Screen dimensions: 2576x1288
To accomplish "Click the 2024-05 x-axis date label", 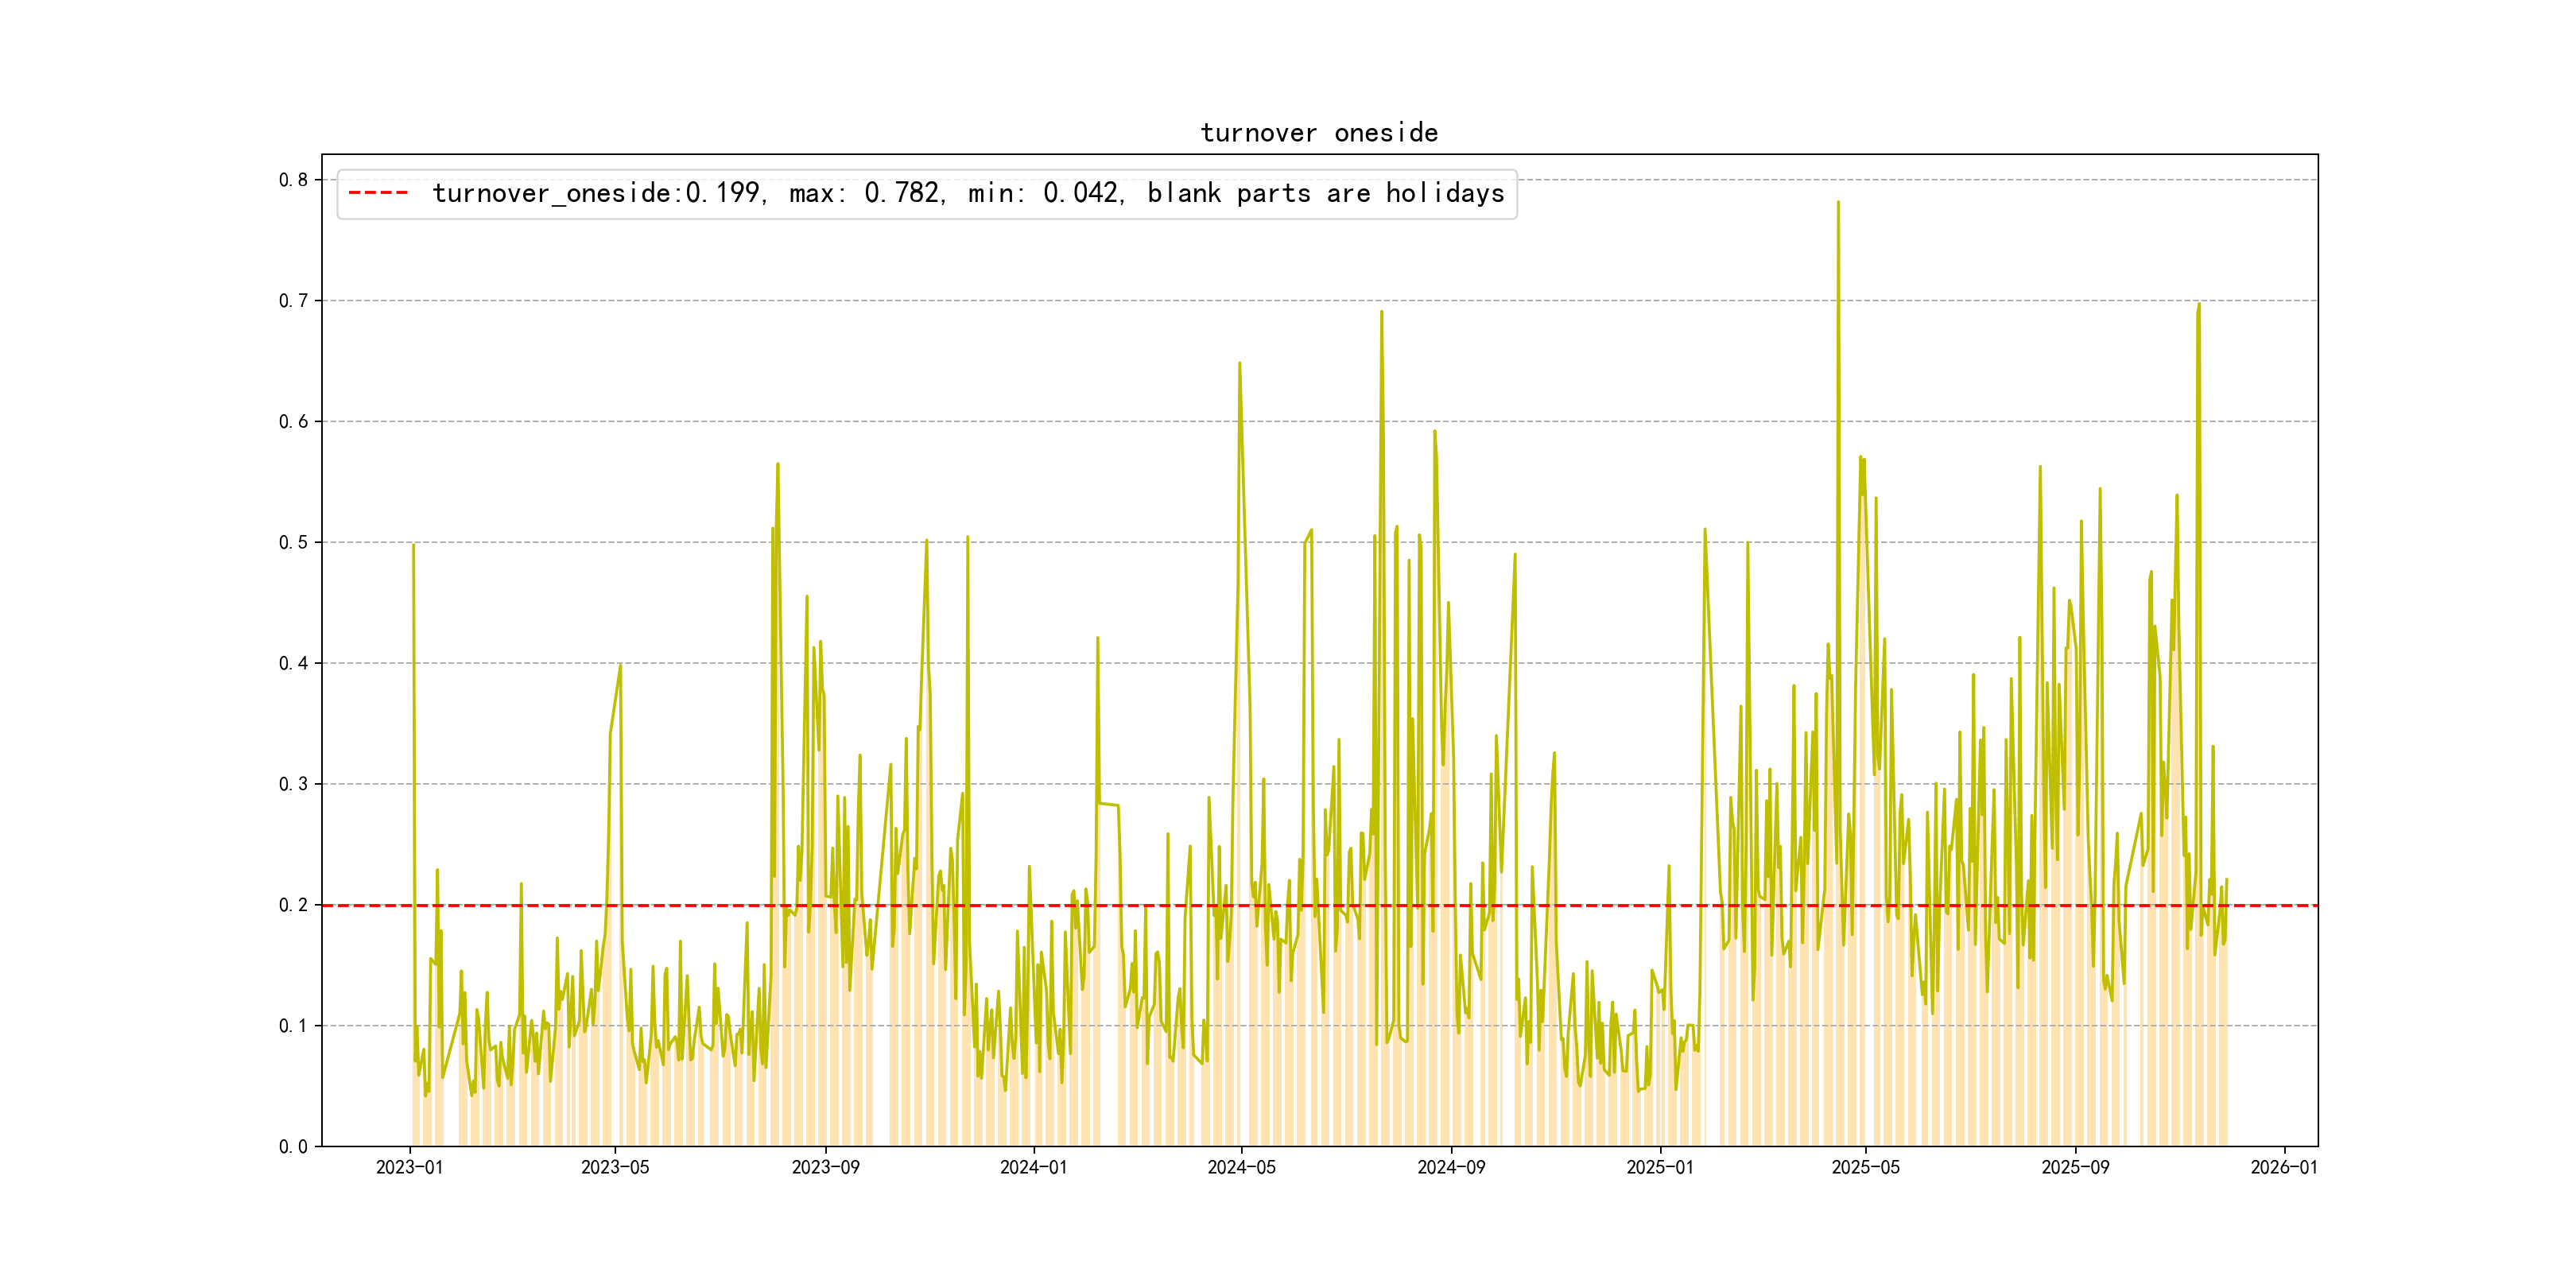I will pos(1241,1168).
